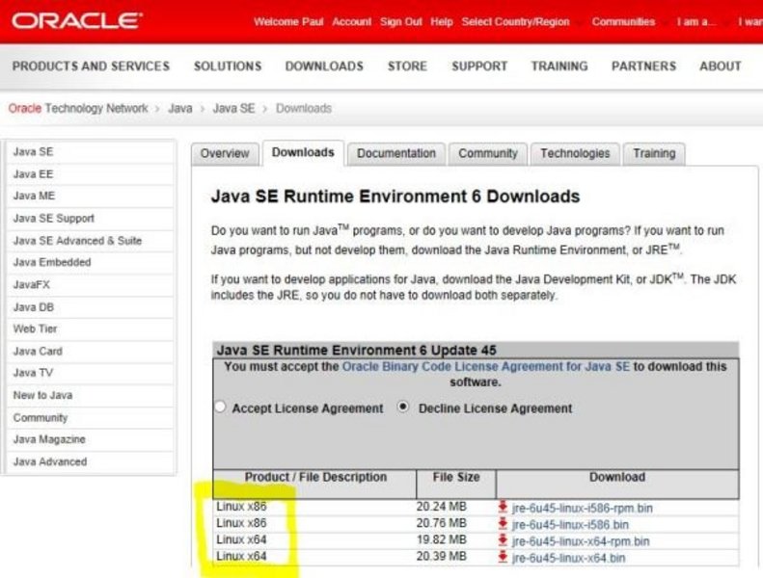Open Products and Services menu
The width and height of the screenshot is (763, 578).
point(91,66)
